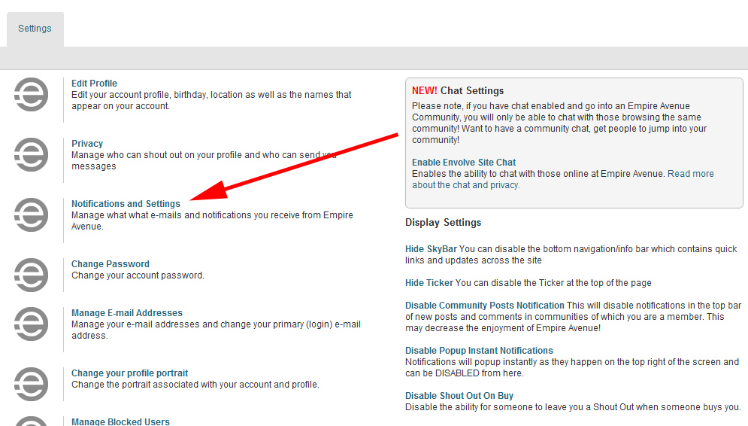The width and height of the screenshot is (748, 426).
Task: Click the Hide Ticker option
Action: click(x=429, y=283)
